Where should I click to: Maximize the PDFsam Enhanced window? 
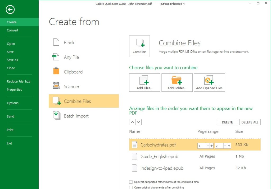pyautogui.click(x=258, y=3)
